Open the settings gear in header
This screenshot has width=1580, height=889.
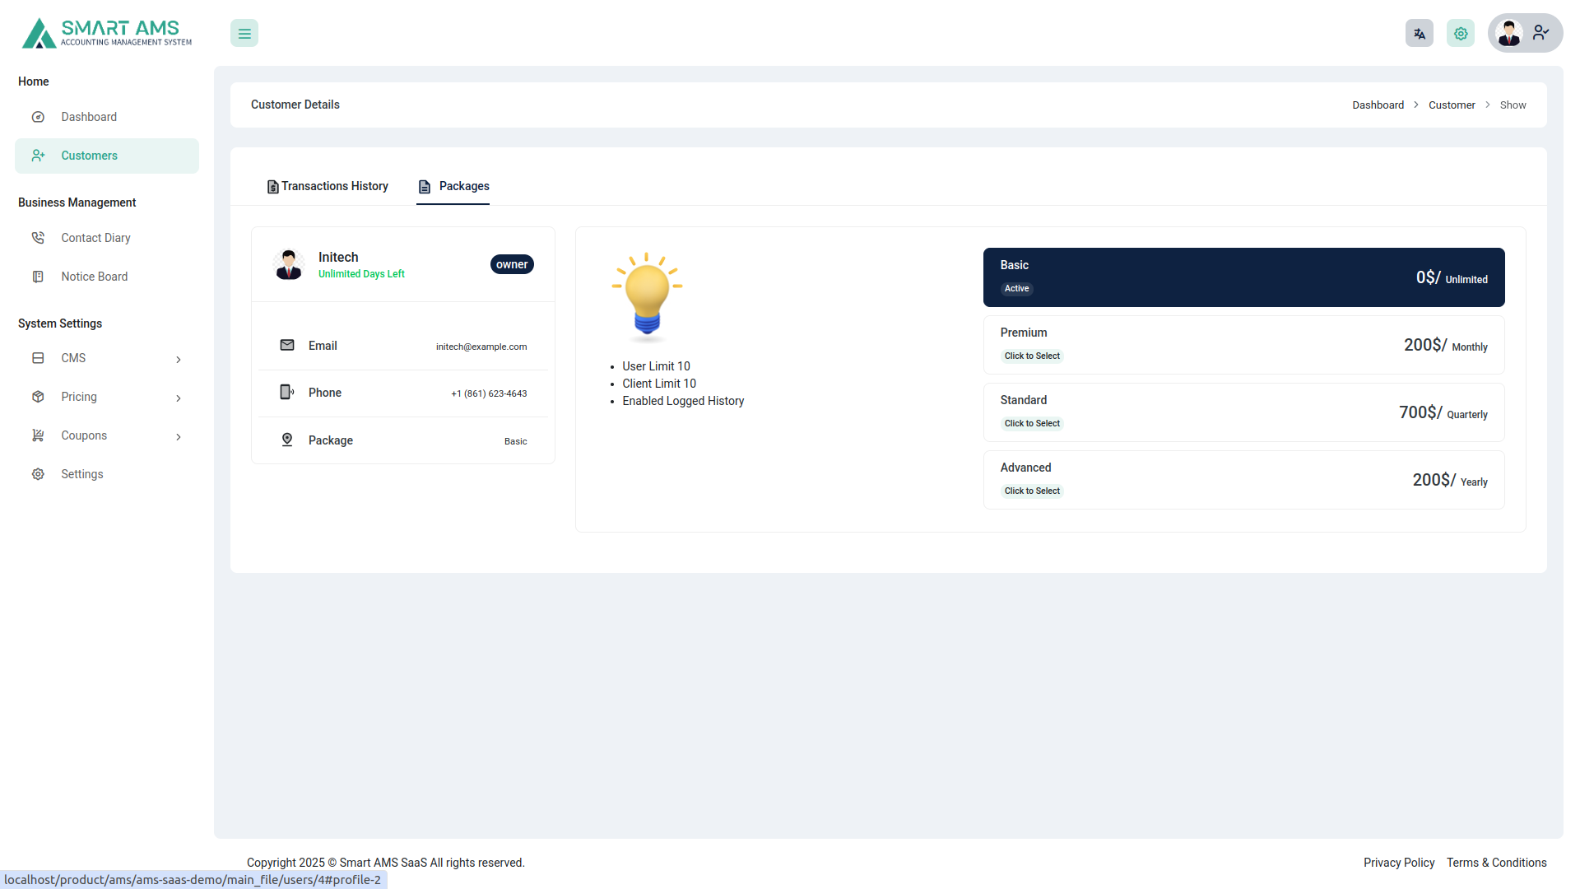pos(1460,33)
